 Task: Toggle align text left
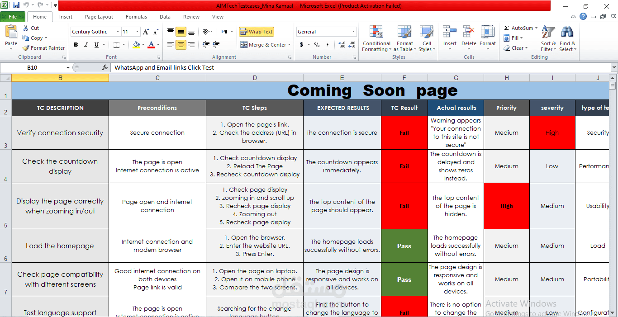pyautogui.click(x=171, y=45)
